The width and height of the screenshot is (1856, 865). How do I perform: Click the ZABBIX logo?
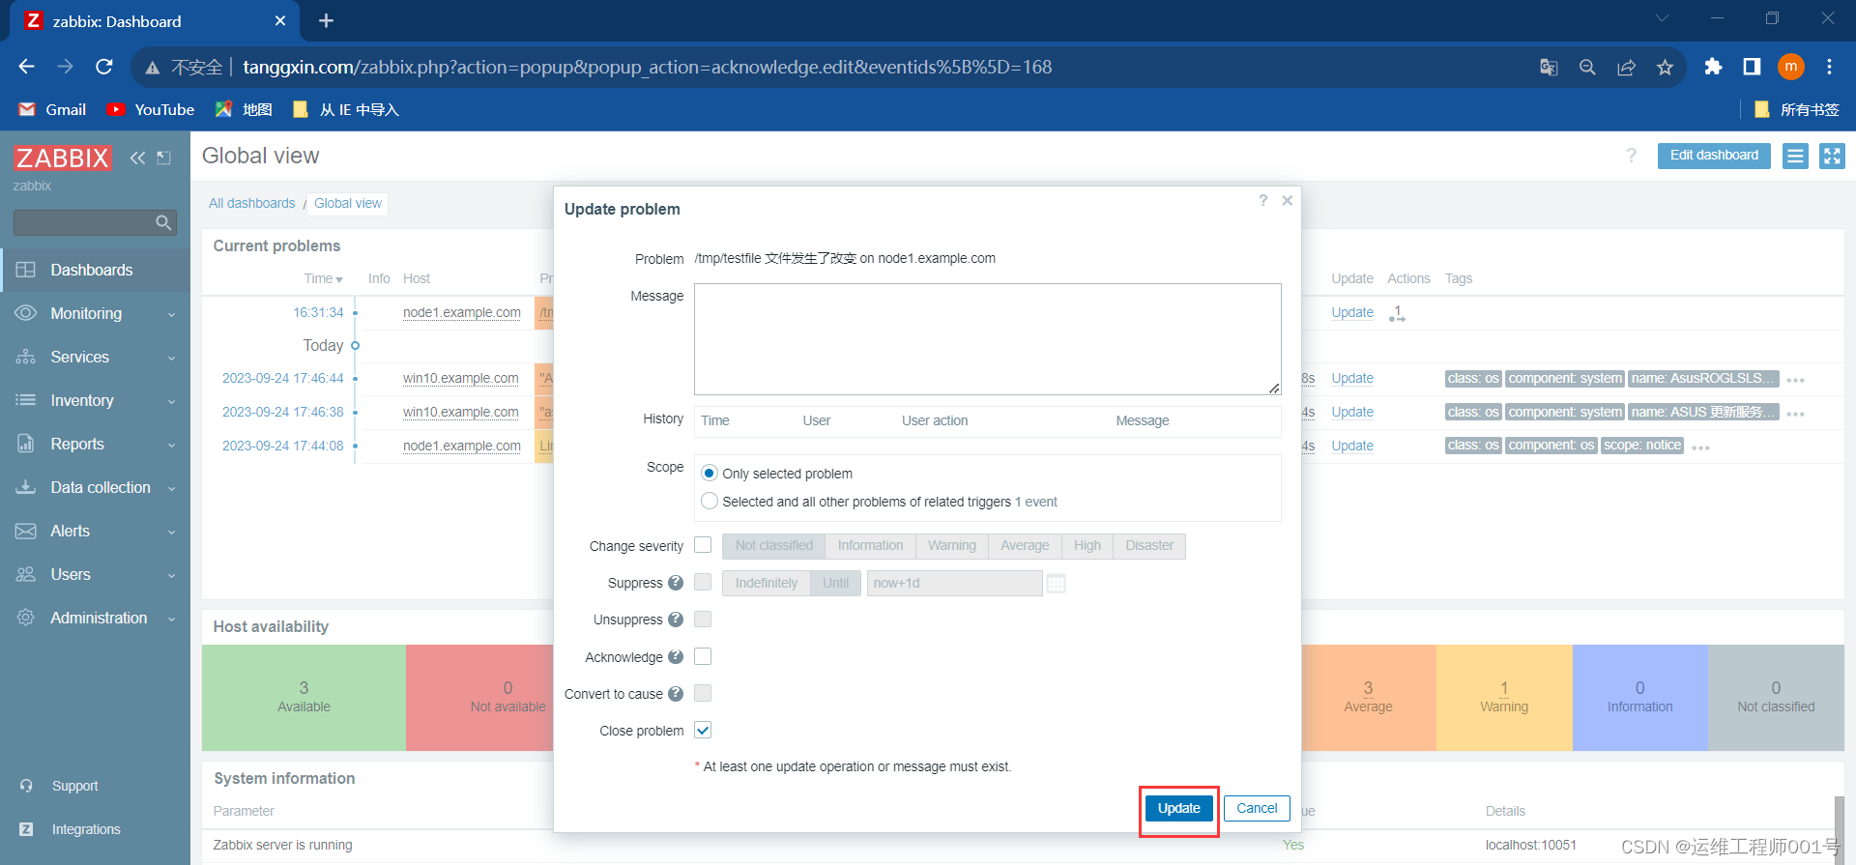(63, 158)
